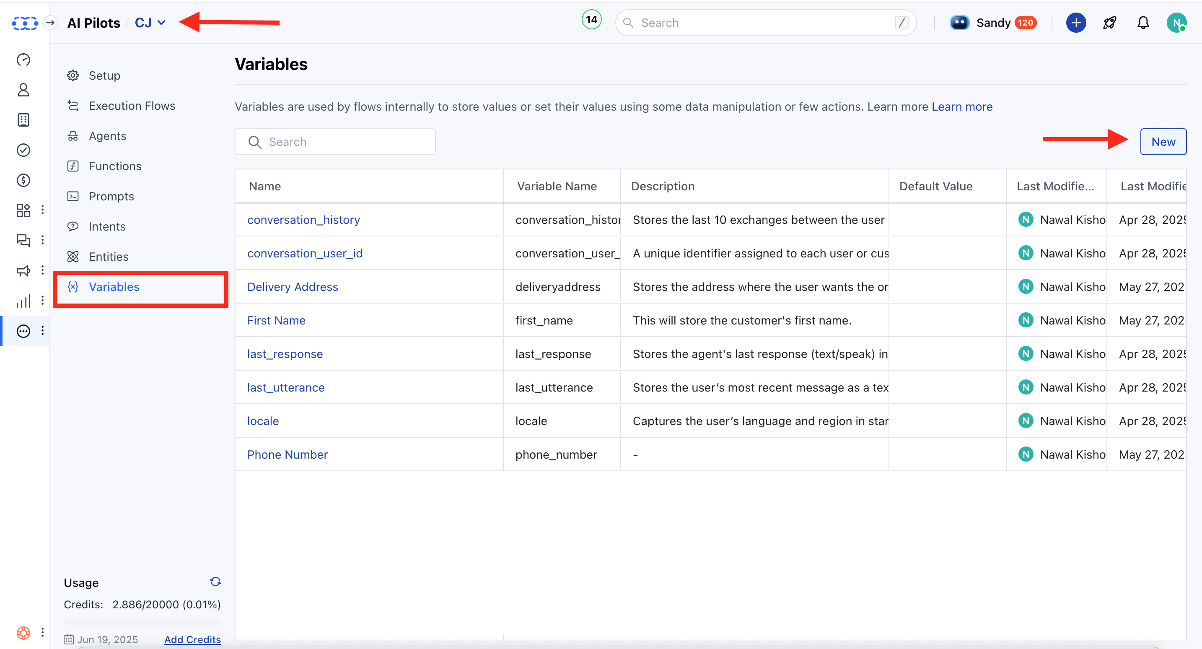Click the calendar icon next to Jun 19, 2025
Viewport: 1202px width, 649px height.
tap(69, 639)
